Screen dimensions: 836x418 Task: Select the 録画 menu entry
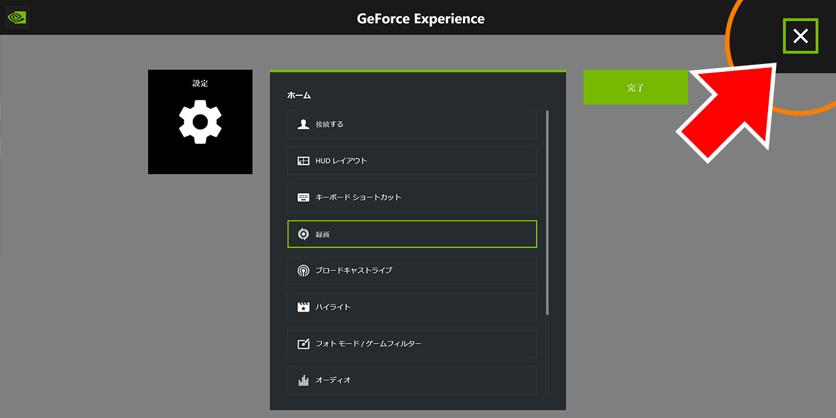point(412,234)
